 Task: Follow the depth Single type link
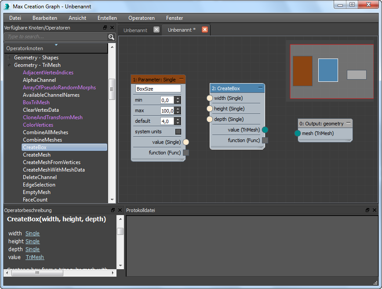[x=33, y=249]
